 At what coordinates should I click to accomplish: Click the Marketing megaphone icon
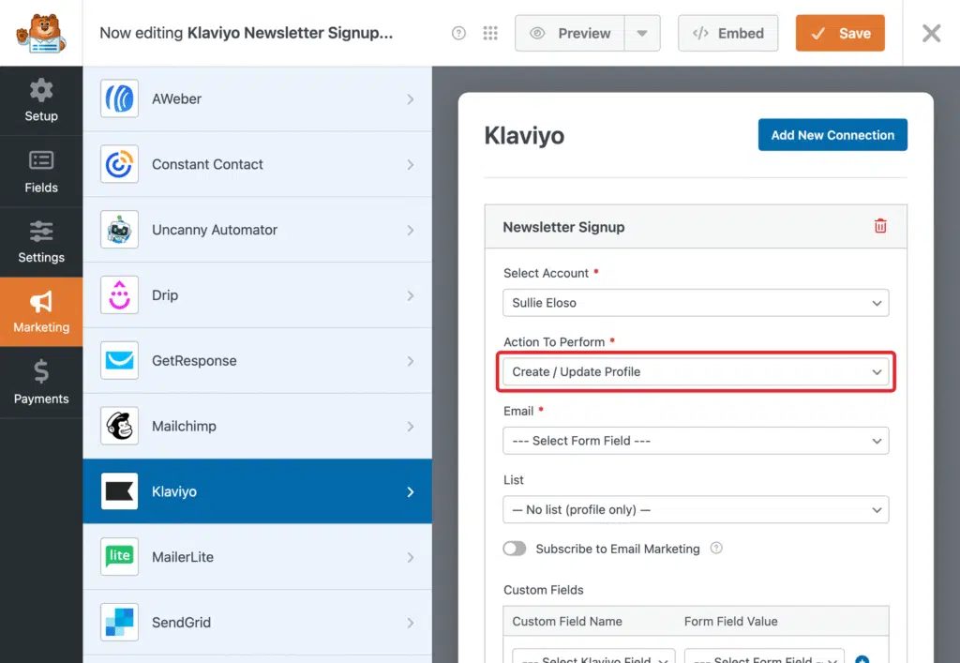41,301
